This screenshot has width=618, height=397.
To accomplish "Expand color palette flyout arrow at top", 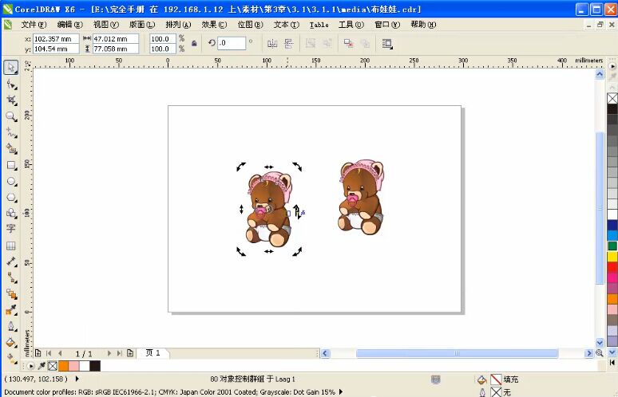I will (612, 66).
